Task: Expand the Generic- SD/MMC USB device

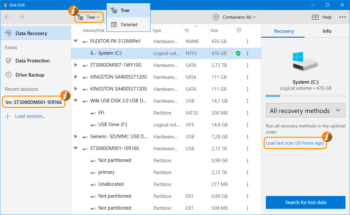Action: click(x=76, y=136)
